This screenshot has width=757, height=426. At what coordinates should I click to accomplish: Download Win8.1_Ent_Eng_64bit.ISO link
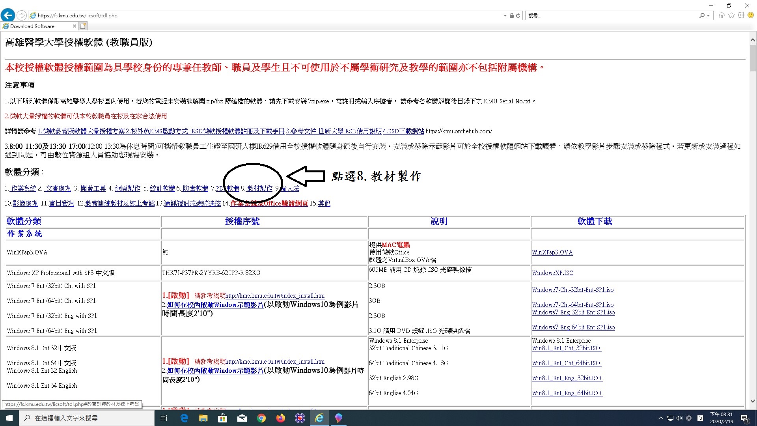click(x=567, y=393)
